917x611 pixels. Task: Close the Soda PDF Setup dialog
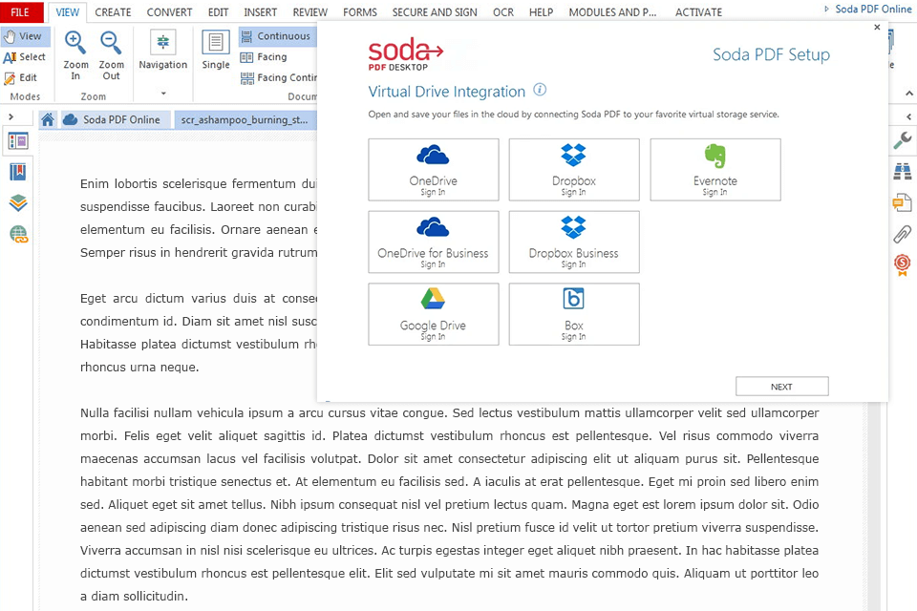point(877,27)
